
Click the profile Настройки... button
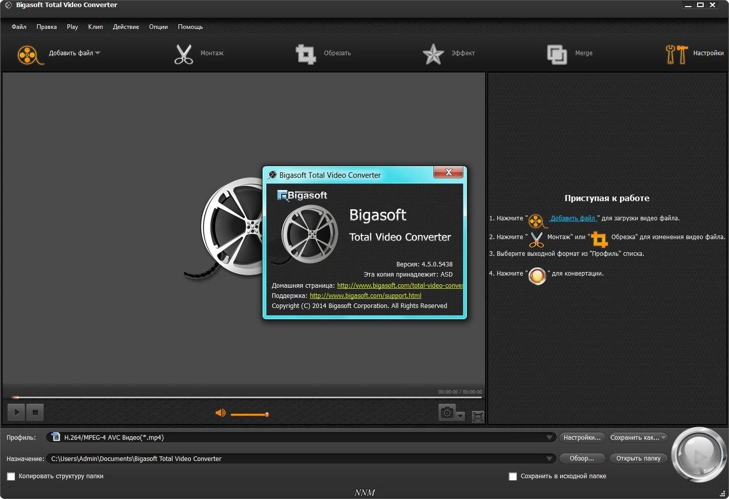click(582, 437)
